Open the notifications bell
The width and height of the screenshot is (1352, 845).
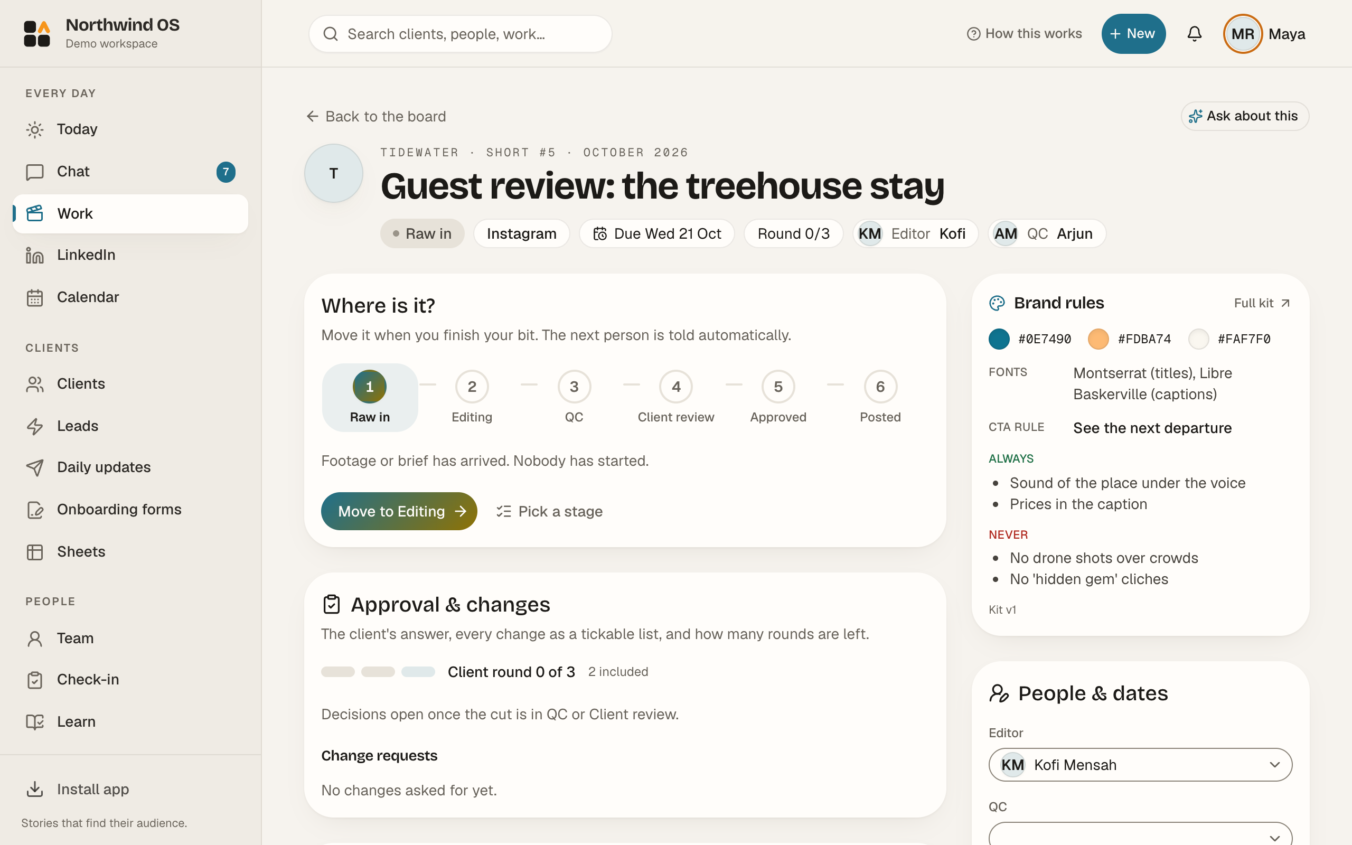click(1194, 34)
